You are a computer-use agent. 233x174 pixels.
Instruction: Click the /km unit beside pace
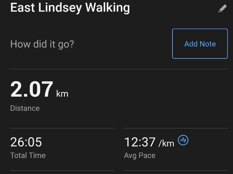(x=166, y=143)
